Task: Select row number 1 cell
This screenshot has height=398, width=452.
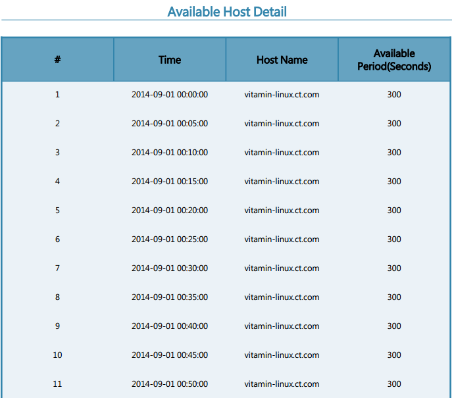Action: coord(57,95)
